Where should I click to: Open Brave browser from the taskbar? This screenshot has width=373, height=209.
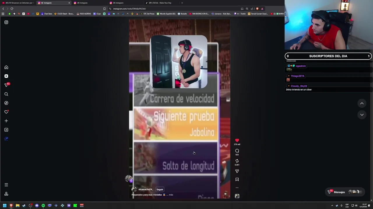click(11, 206)
